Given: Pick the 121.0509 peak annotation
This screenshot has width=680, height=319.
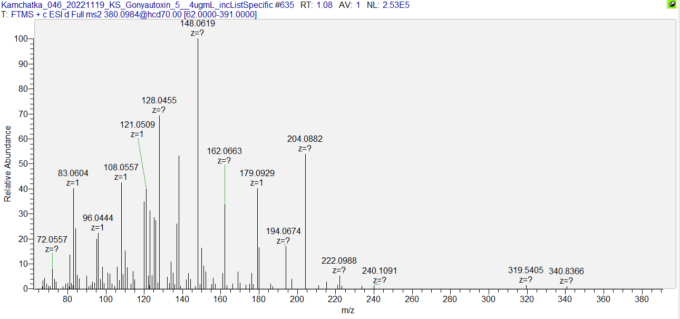Looking at the screenshot, I should coord(137,125).
